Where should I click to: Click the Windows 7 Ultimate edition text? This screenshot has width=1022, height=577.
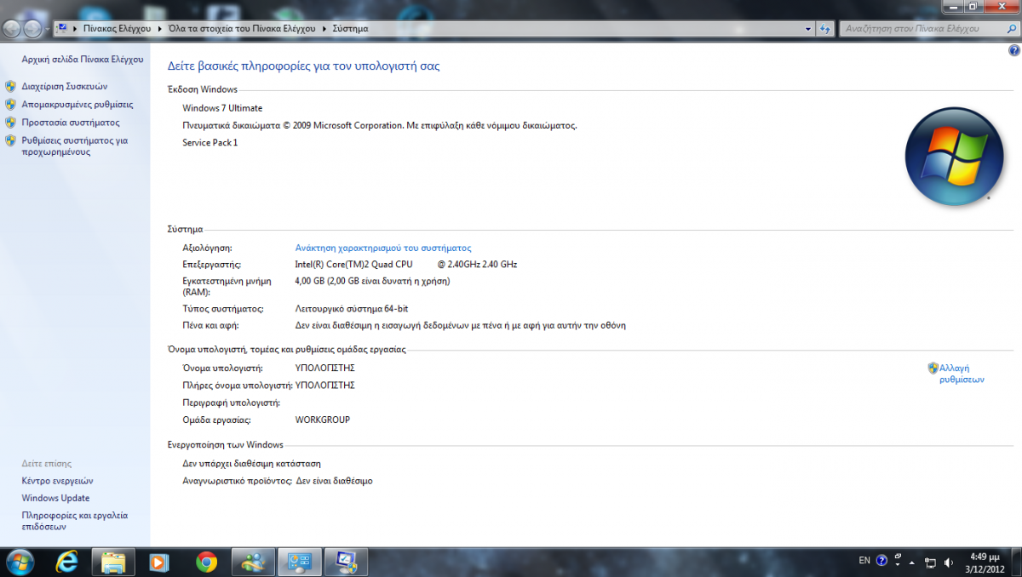point(222,108)
